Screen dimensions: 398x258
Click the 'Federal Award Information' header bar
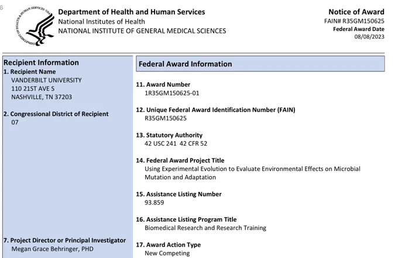point(260,64)
